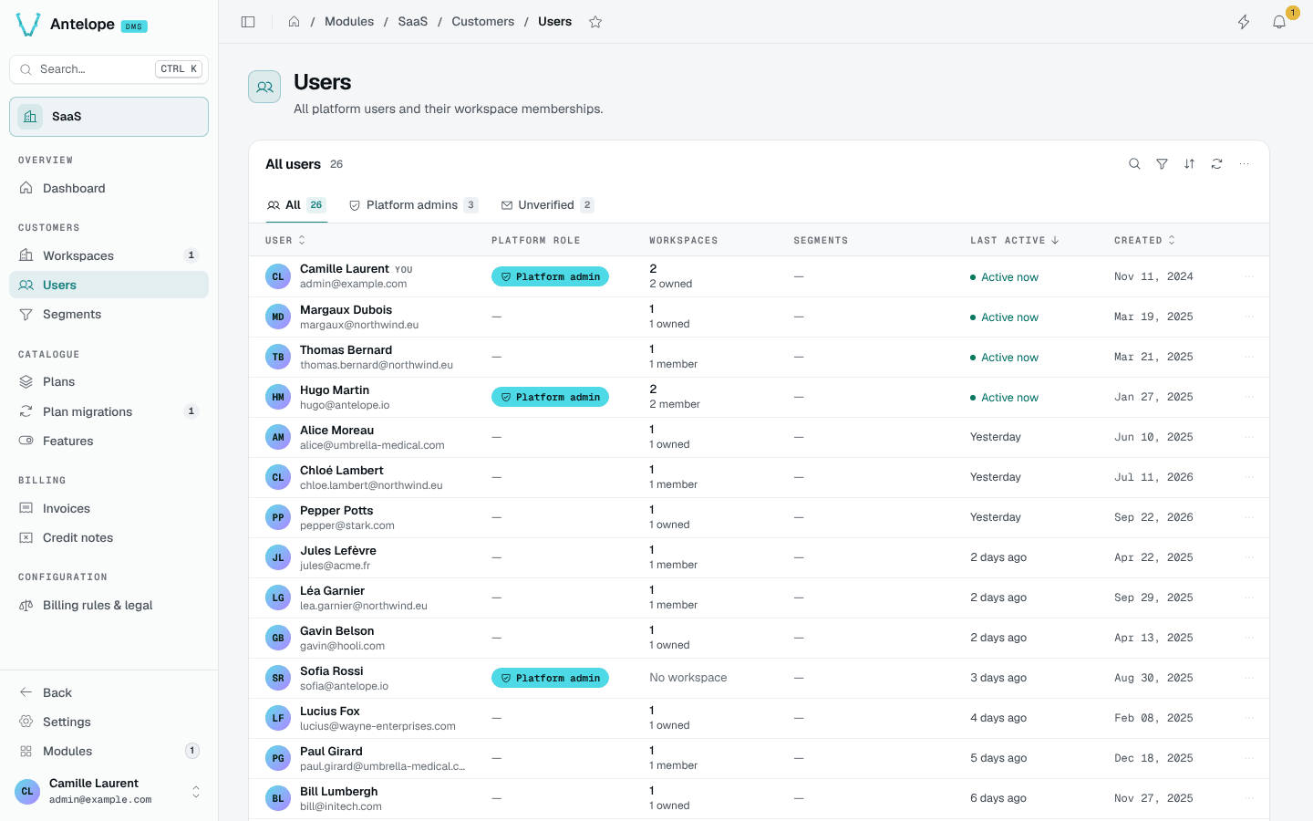1313x821 pixels.
Task: Click the Users page header icon
Action: click(x=264, y=87)
